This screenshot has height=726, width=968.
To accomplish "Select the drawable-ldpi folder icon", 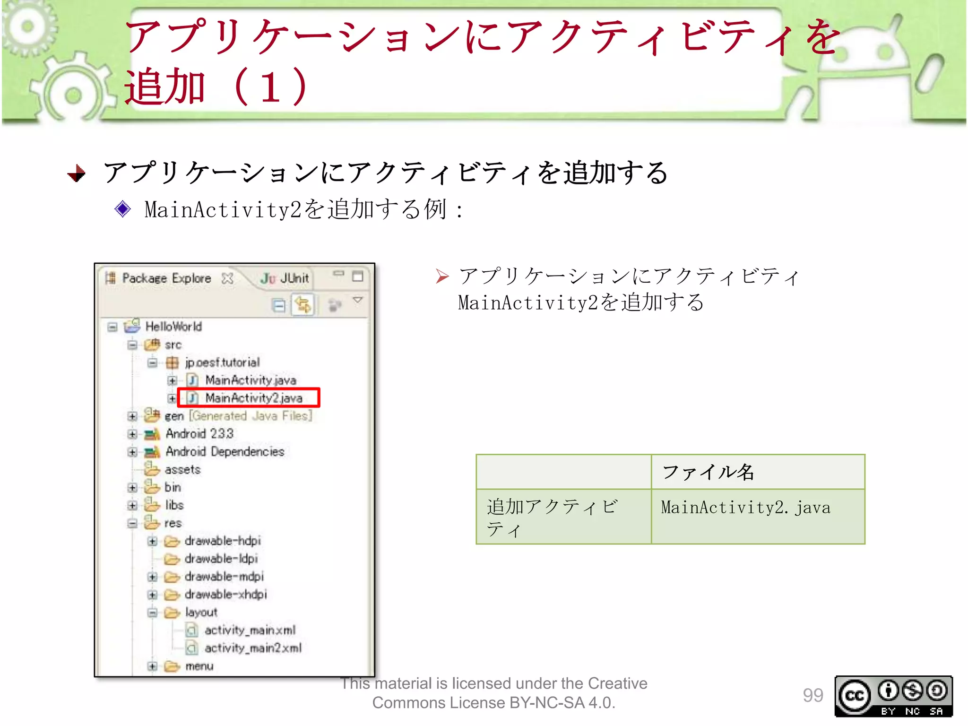I will (x=172, y=559).
